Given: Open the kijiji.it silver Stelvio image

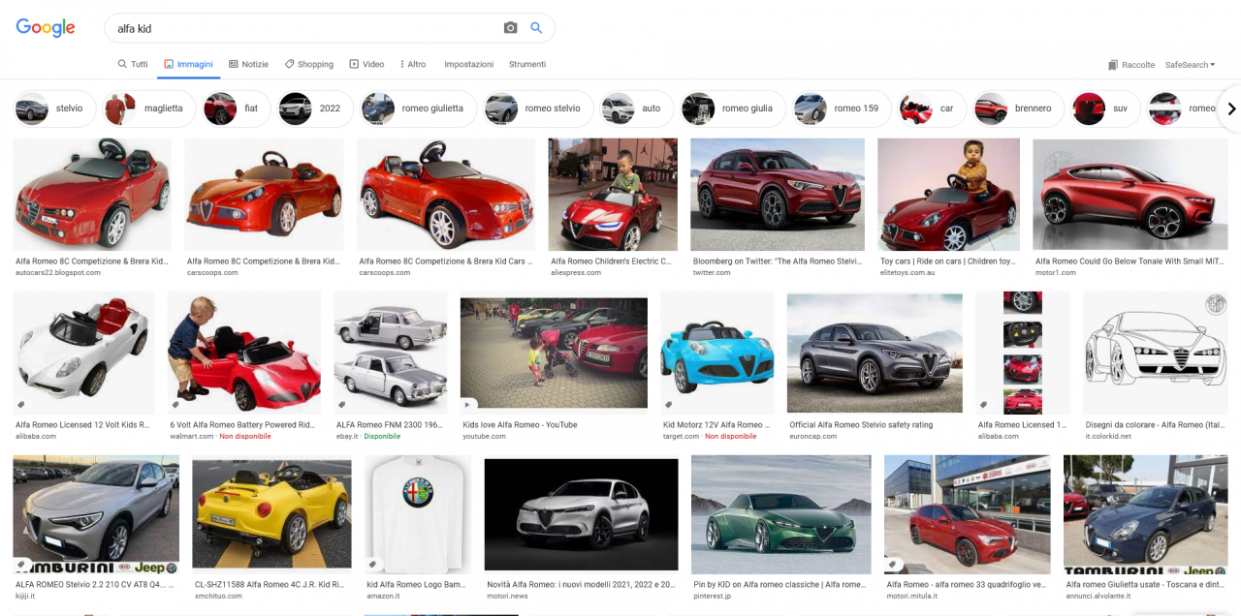Looking at the screenshot, I should pos(96,515).
